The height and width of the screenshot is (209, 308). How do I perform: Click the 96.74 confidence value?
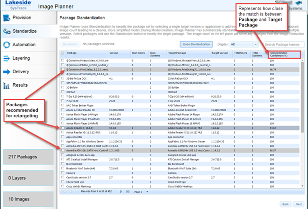[273, 70]
